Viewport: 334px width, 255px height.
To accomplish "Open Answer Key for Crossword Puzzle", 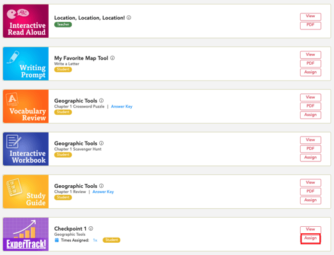I will click(x=122, y=106).
